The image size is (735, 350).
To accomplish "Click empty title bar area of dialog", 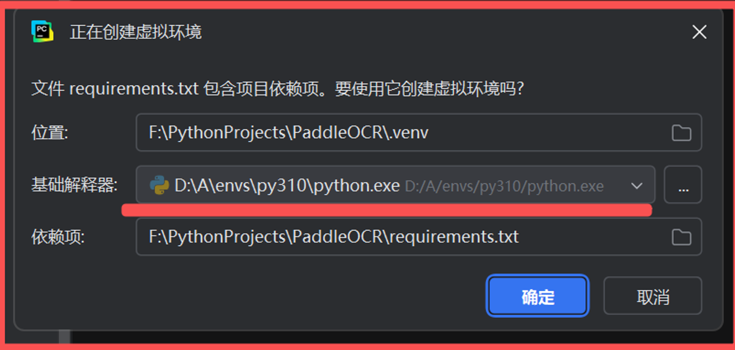I will pyautogui.click(x=444, y=32).
